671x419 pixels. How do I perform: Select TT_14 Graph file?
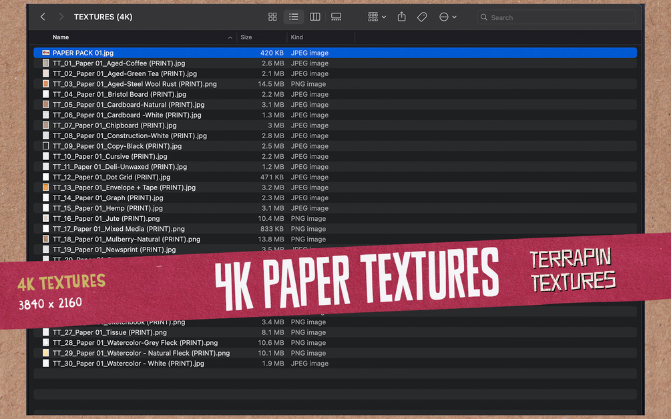(335, 197)
